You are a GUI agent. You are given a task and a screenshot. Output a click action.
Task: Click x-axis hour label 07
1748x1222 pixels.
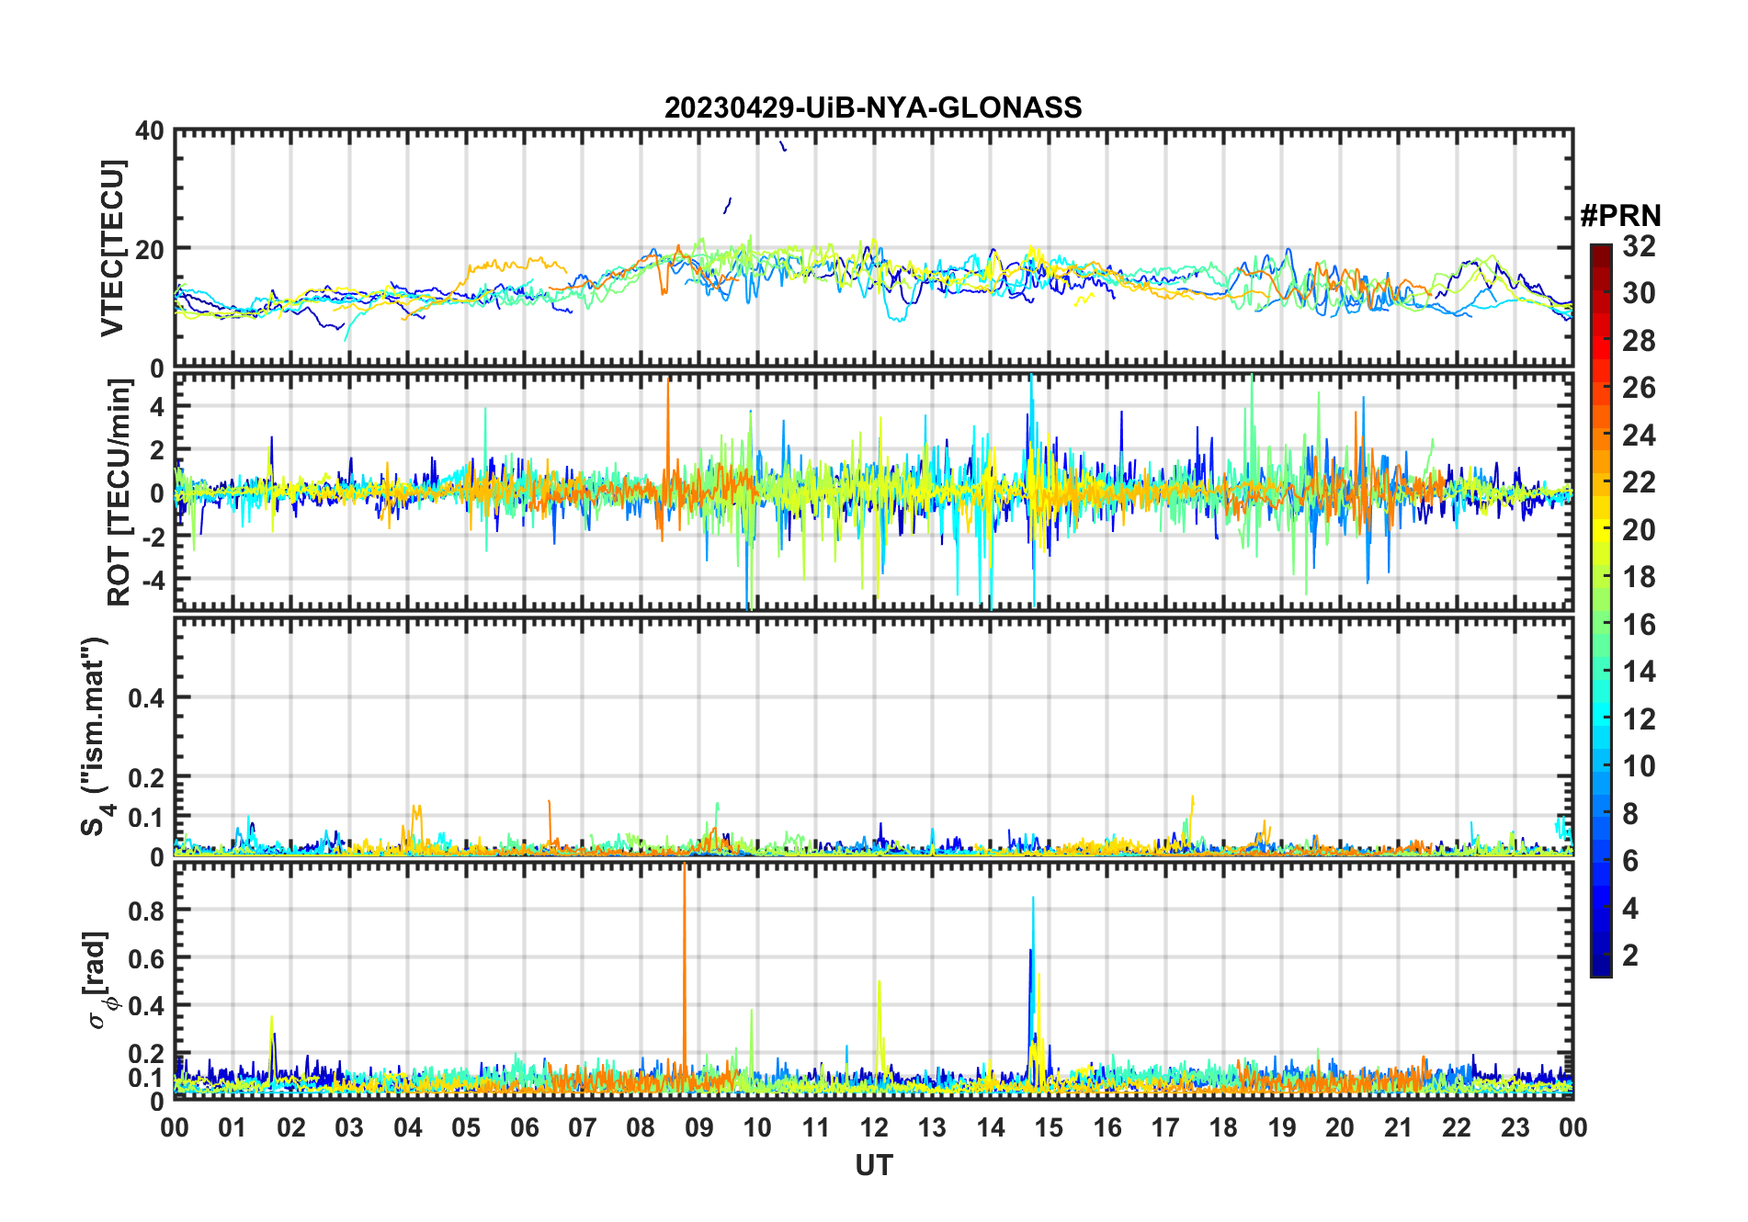click(583, 1128)
